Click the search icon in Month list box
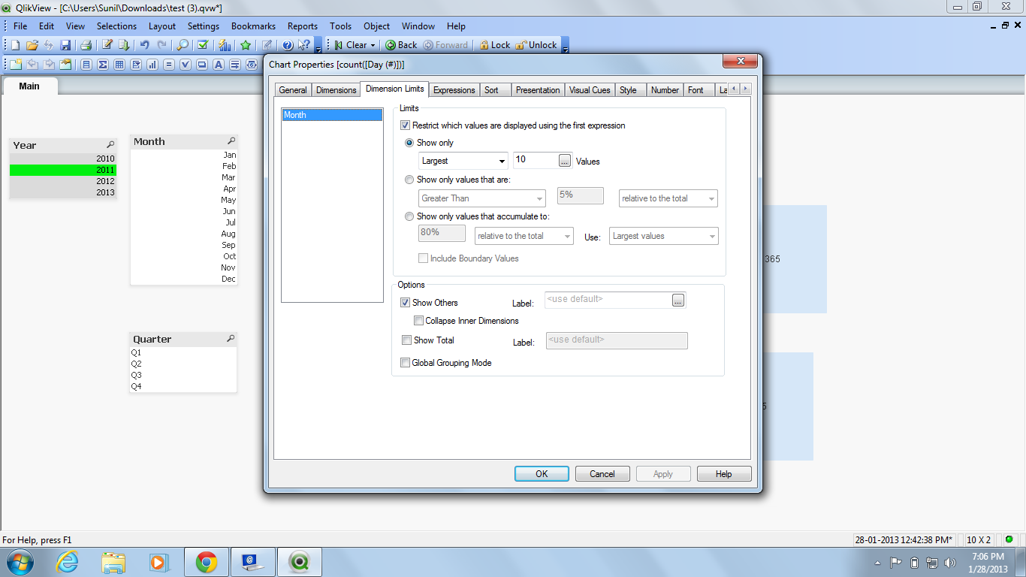 [231, 141]
